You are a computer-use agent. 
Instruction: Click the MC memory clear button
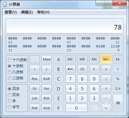click(70, 59)
